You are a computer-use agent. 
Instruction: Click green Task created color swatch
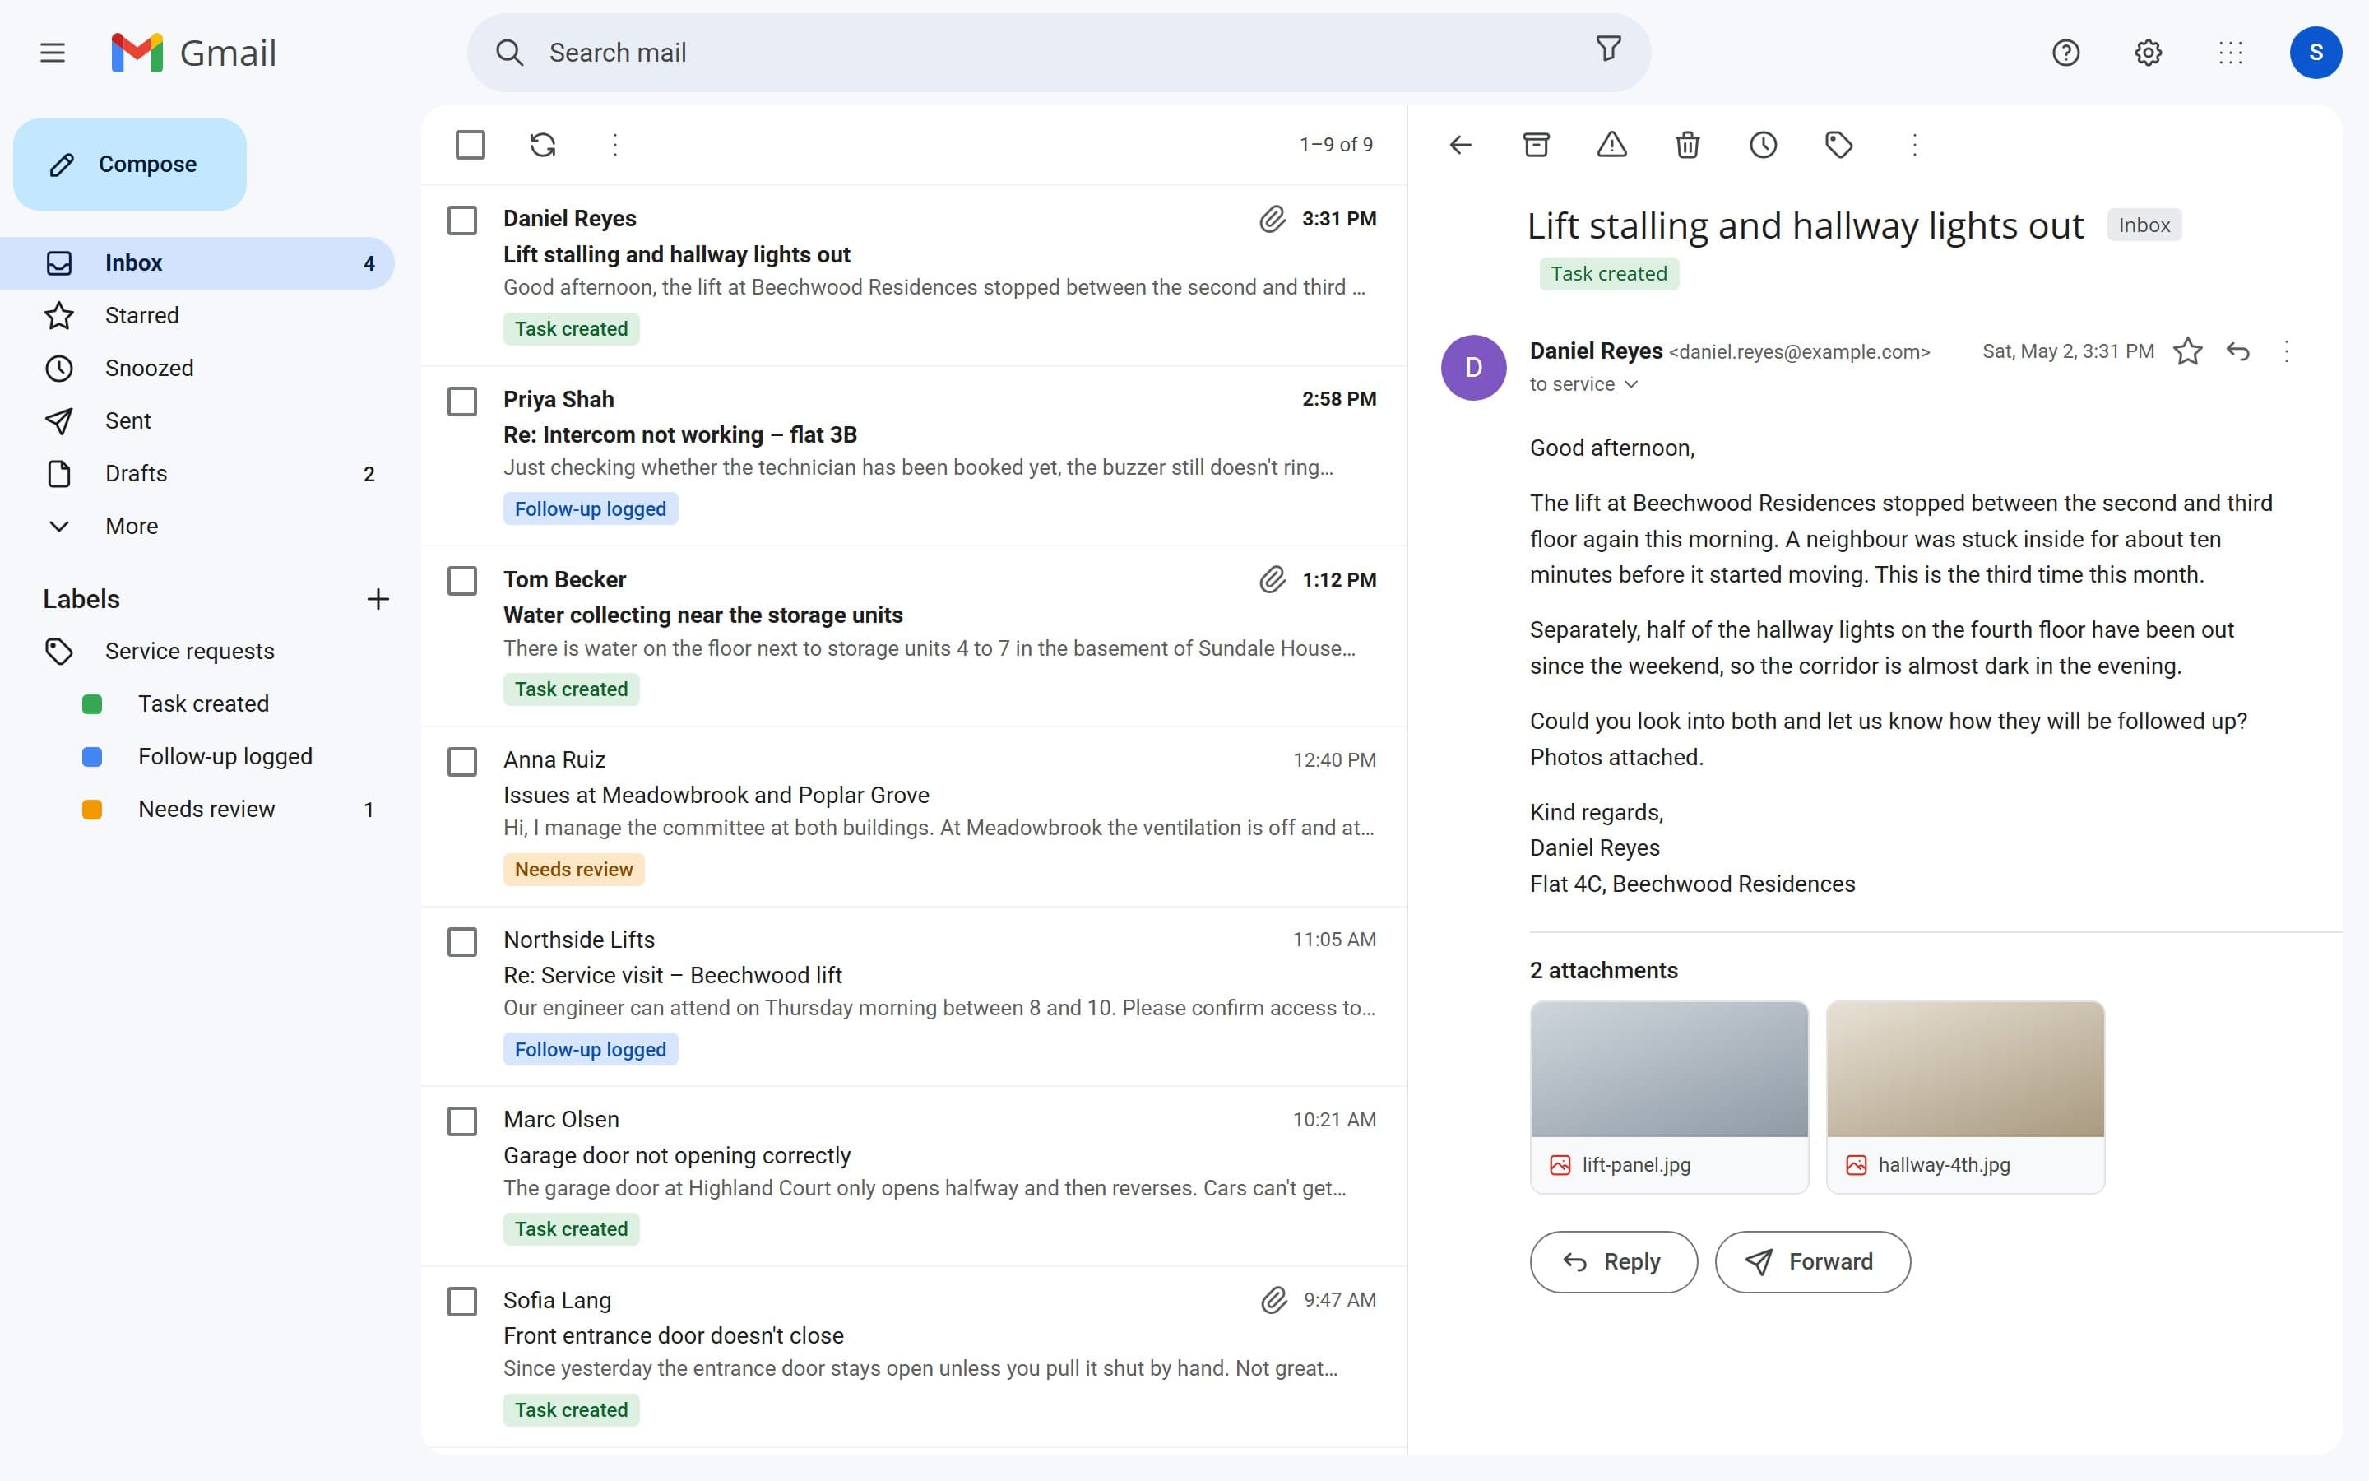tap(92, 704)
